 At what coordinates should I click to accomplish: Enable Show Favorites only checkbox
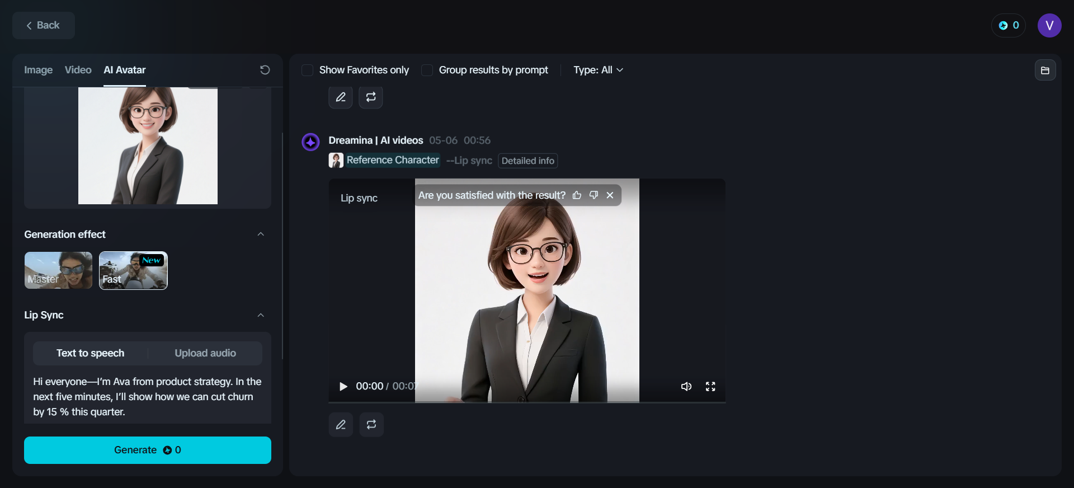[307, 70]
